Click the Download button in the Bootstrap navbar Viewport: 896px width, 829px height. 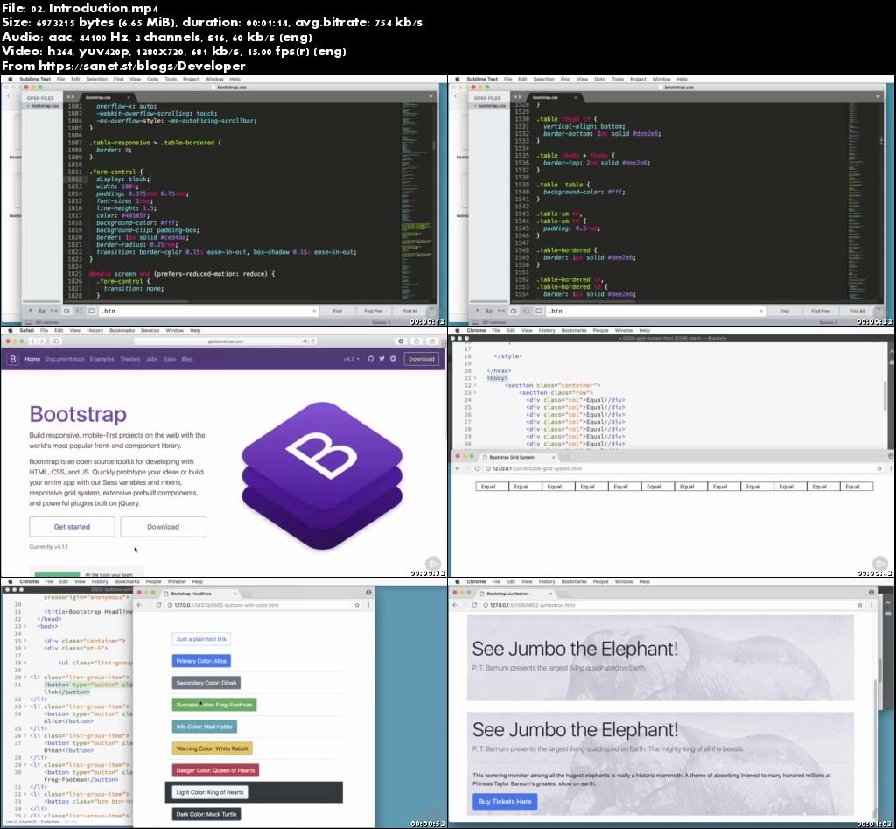(421, 359)
